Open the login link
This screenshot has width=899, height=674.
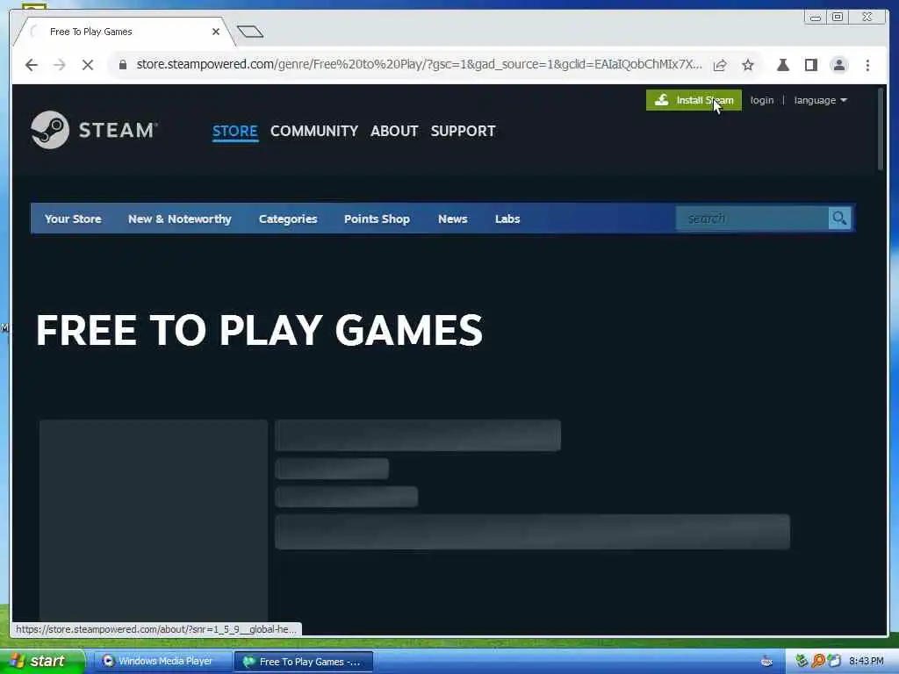(761, 100)
